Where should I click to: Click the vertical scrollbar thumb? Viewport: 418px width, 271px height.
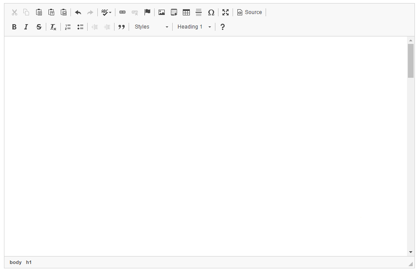click(411, 61)
